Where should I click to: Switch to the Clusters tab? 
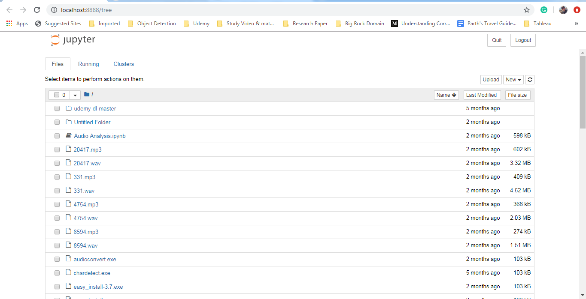pyautogui.click(x=123, y=63)
